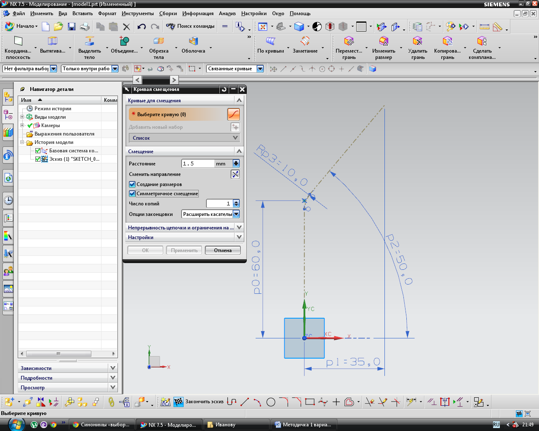The height and width of the screenshot is (431, 539).
Task: Open the Опции законцовки dropdown
Action: 236,214
